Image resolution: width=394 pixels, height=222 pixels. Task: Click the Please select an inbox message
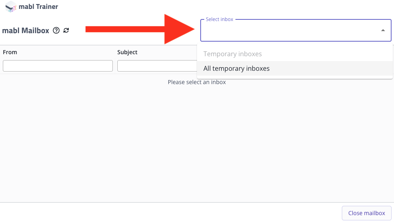tap(197, 82)
